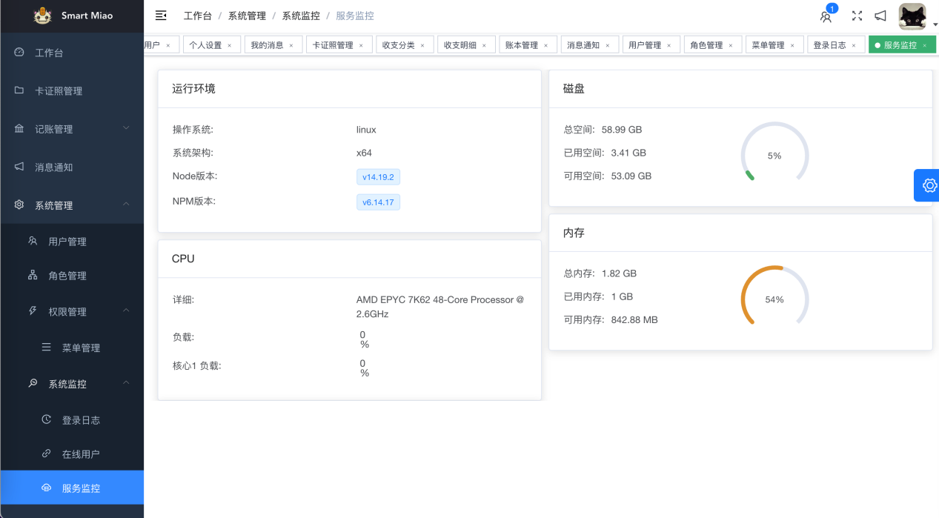Image resolution: width=939 pixels, height=518 pixels.
Task: Collapse the sidebar with hamburger icon
Action: 161,16
